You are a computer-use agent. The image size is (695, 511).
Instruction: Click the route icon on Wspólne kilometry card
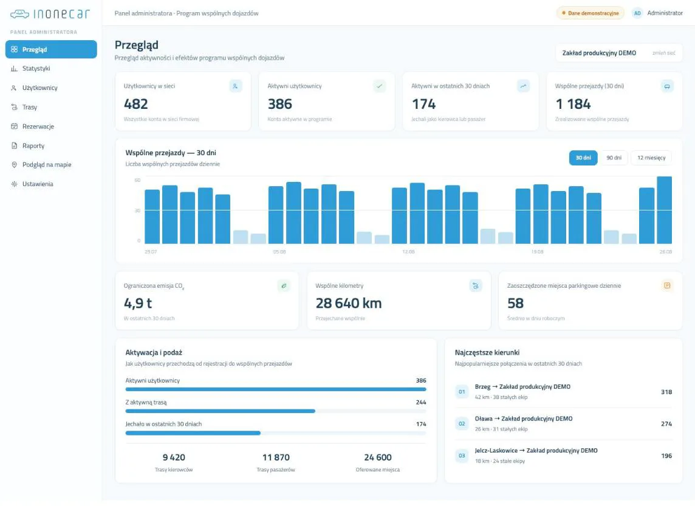point(476,286)
